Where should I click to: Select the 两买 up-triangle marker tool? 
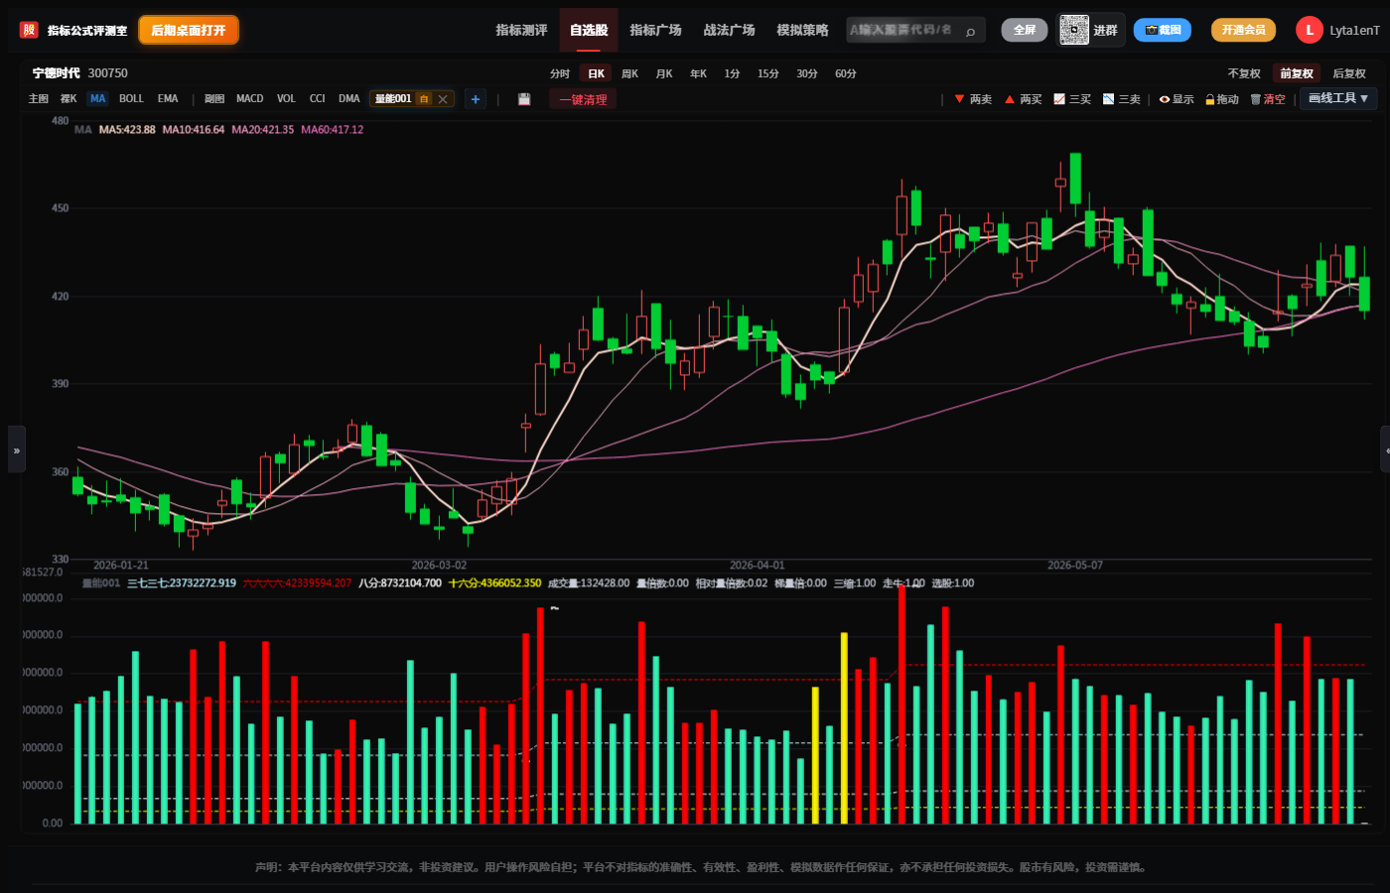1010,99
